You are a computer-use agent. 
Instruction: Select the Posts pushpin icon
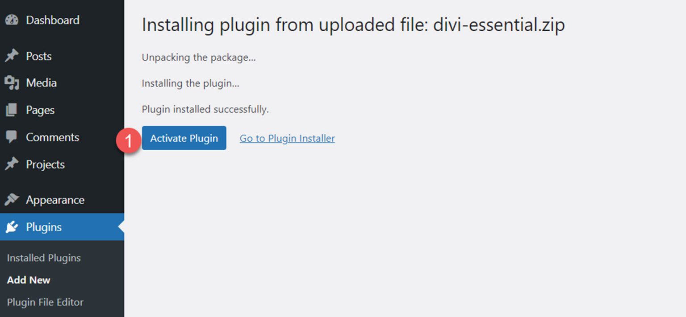click(x=12, y=56)
